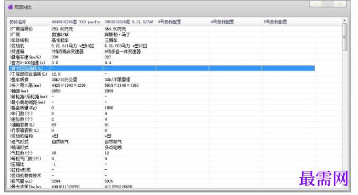This screenshot has width=358, height=195.
Task: Click the 阿斯顿·马丁 manufacturer cell
Action: (x=117, y=35)
